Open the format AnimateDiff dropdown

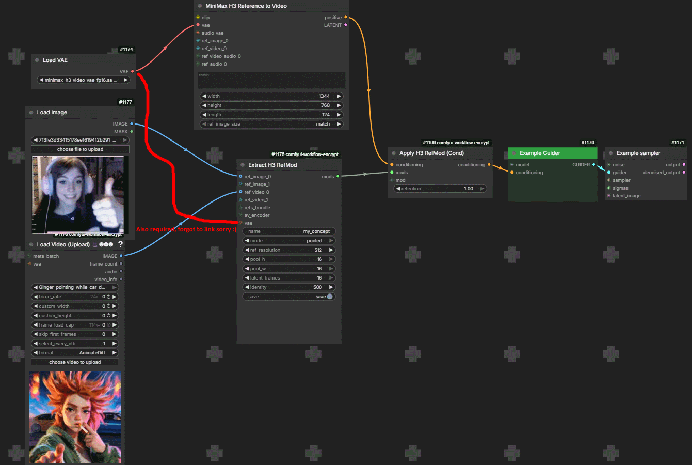pyautogui.click(x=75, y=353)
